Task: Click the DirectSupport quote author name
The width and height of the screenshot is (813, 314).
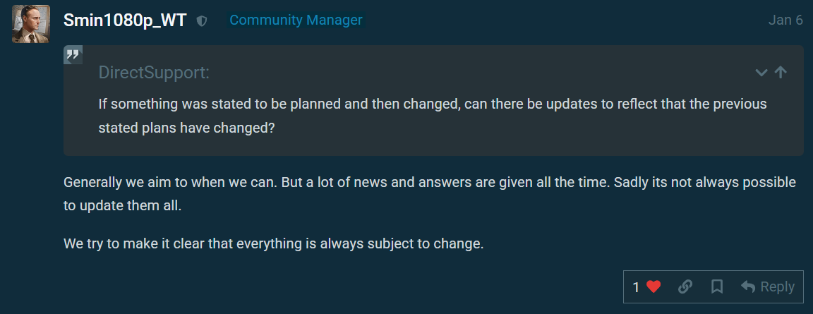Action: [x=154, y=73]
